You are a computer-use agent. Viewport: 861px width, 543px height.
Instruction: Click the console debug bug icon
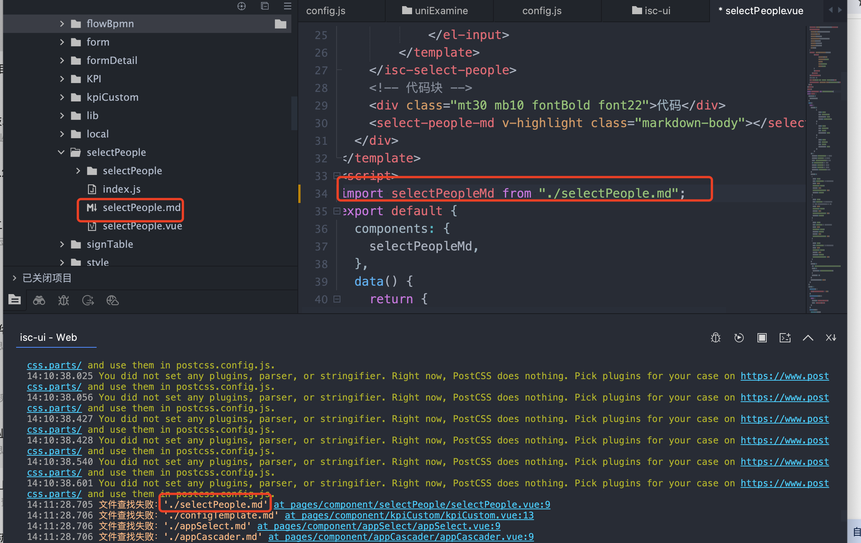tap(715, 338)
